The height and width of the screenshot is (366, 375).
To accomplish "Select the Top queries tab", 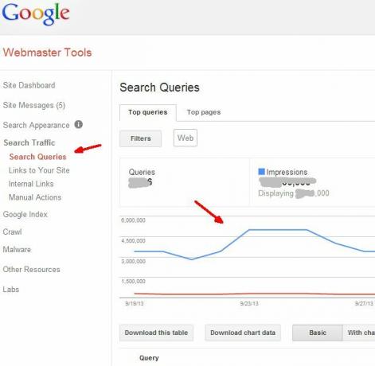I will (x=148, y=112).
